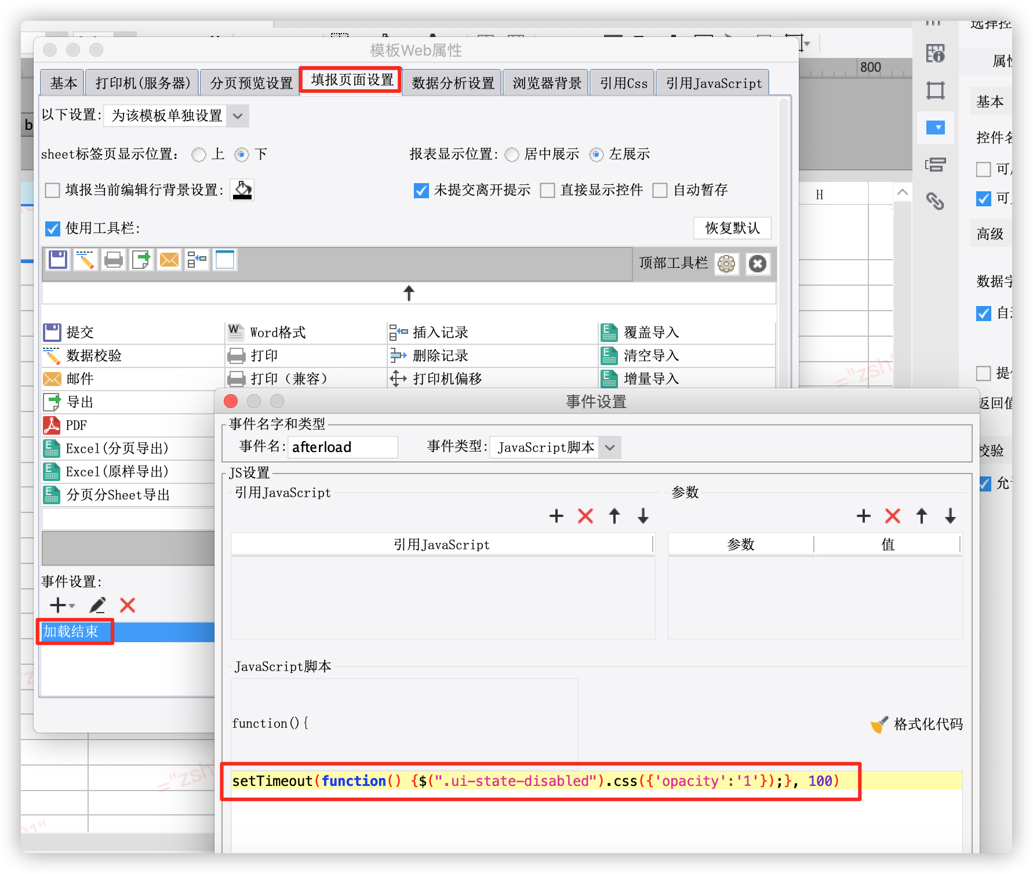Viewport: 1033px width, 874px height.
Task: Move parameter down arrow
Action: pos(950,516)
